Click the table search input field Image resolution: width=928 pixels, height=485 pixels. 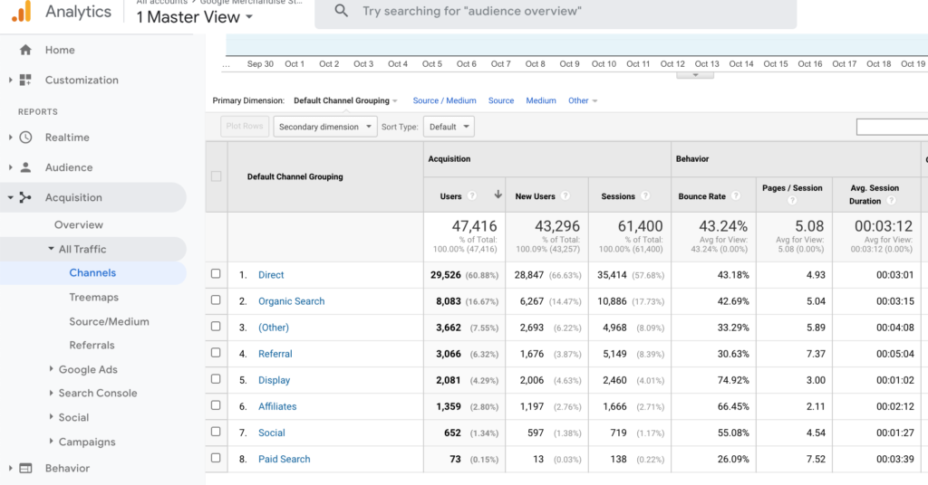coord(891,127)
